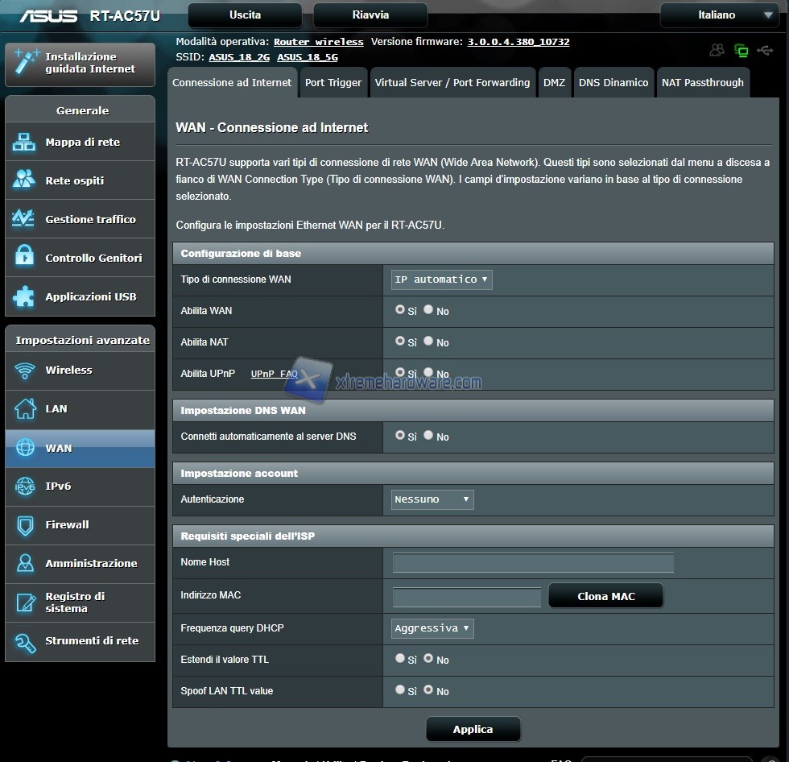Open the Autenticazione dropdown
This screenshot has width=789, height=762.
[x=432, y=499]
